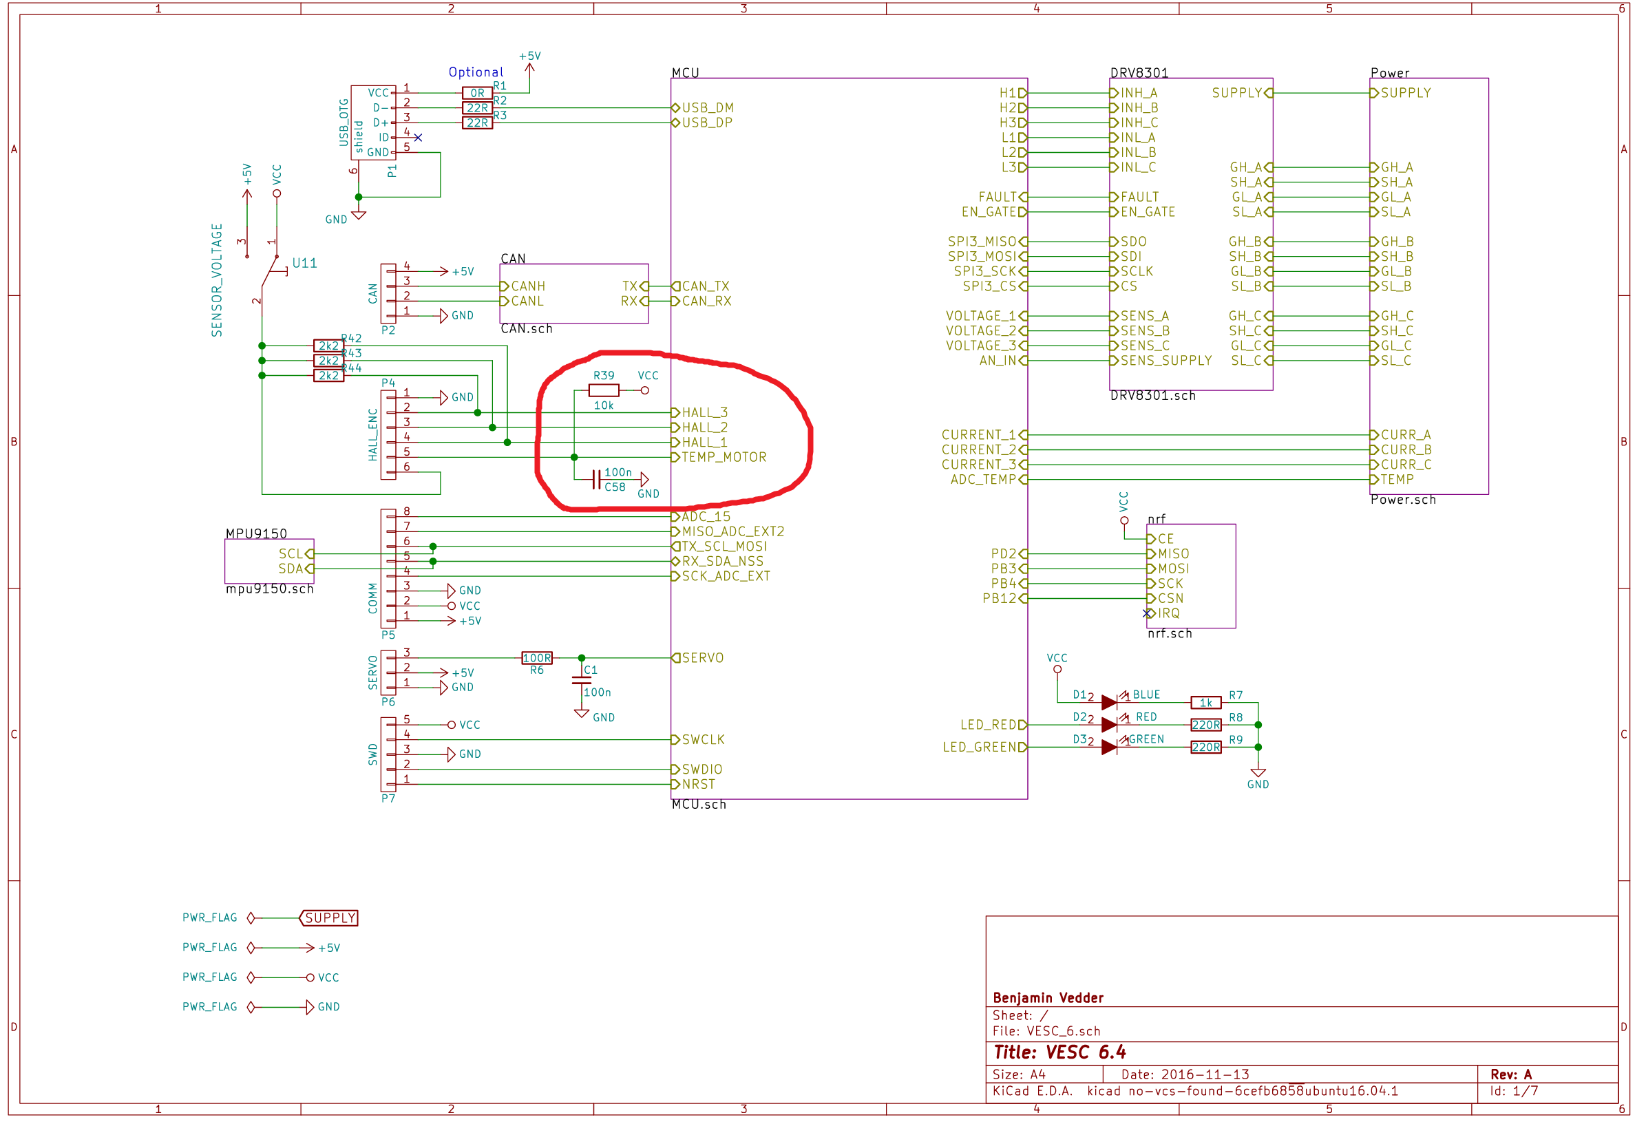Click the SENS_SUPPLY pin on DRV8301 sheet
The image size is (1646, 1124).
1161,361
